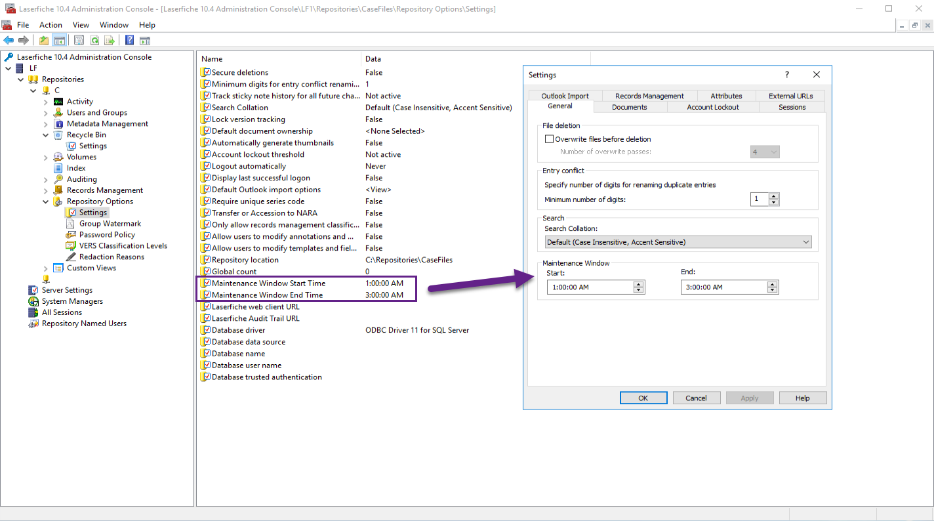Expand the Volumes tree node
Screen dimensions: 934x521
(45, 157)
